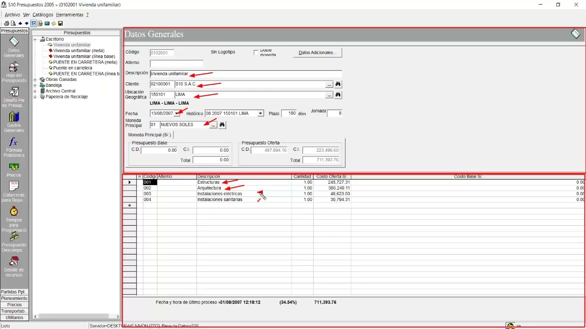Click the ... browse button for Ubicación Geográfica
This screenshot has width=586, height=329.
329,95
